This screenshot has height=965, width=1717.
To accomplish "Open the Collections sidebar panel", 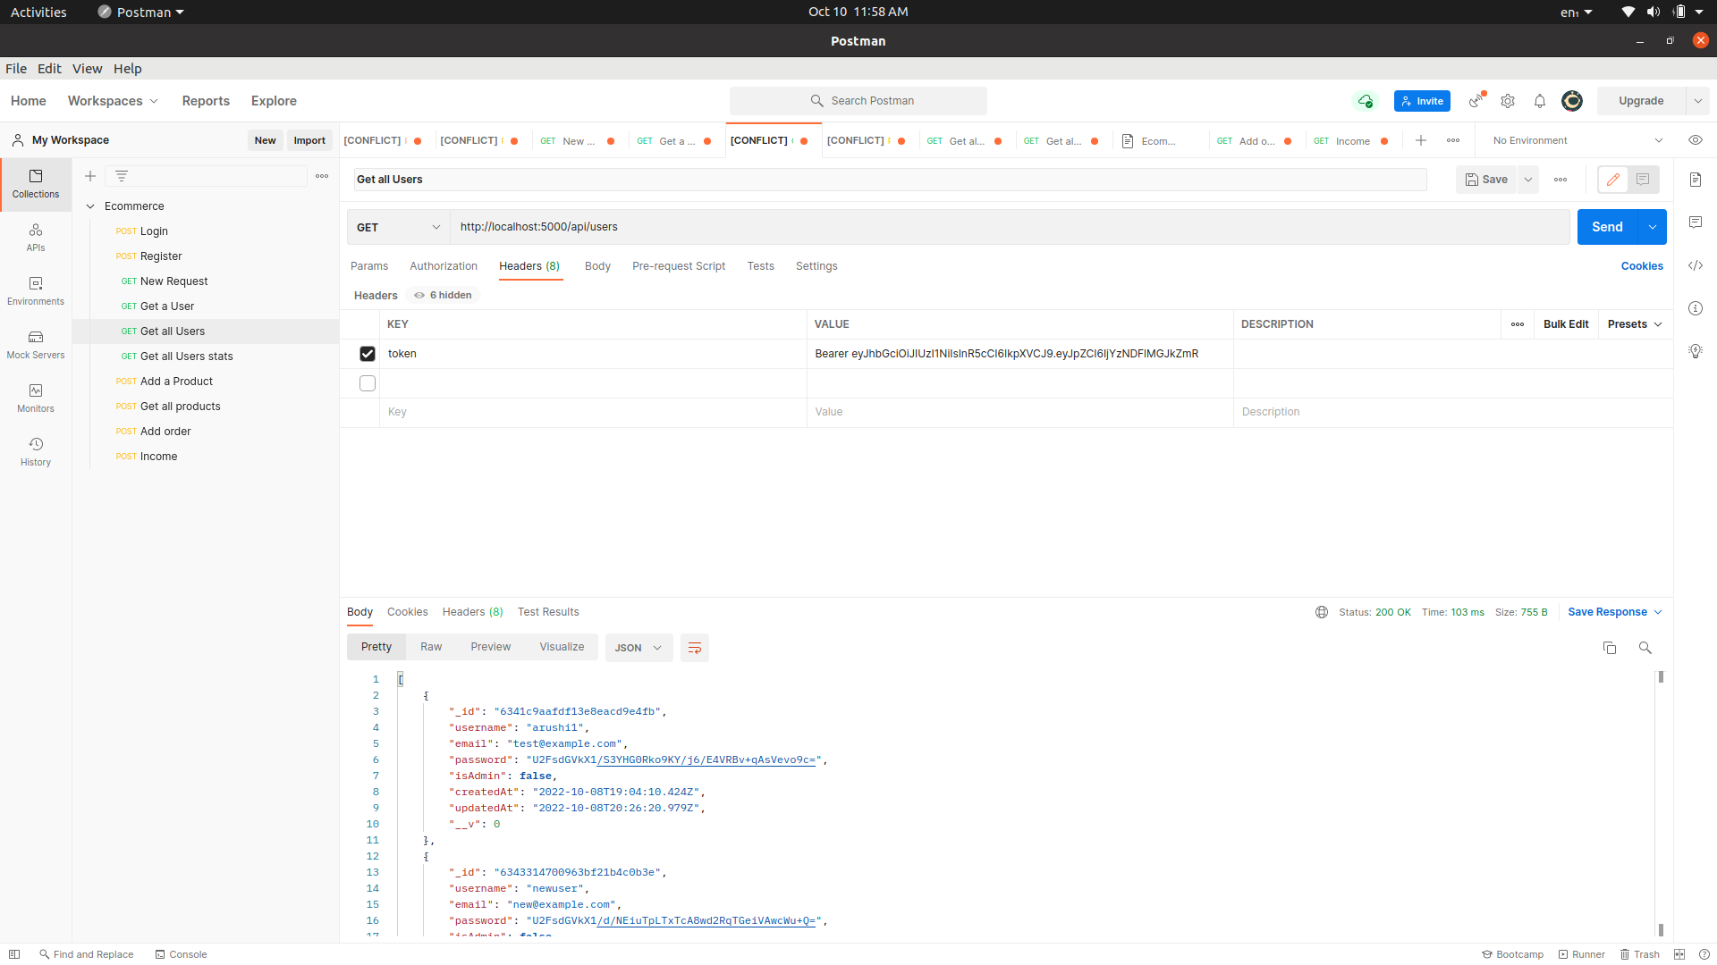I will (x=36, y=184).
